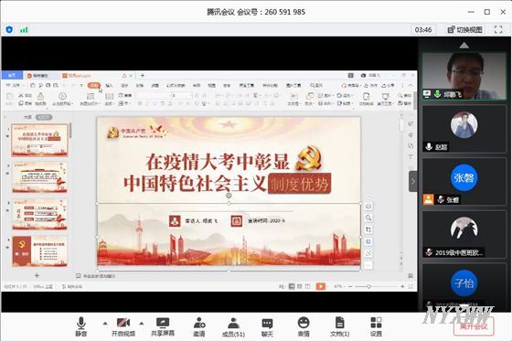512x341 pixels.
Task: Check green network signal bars indicator
Action: [24, 30]
